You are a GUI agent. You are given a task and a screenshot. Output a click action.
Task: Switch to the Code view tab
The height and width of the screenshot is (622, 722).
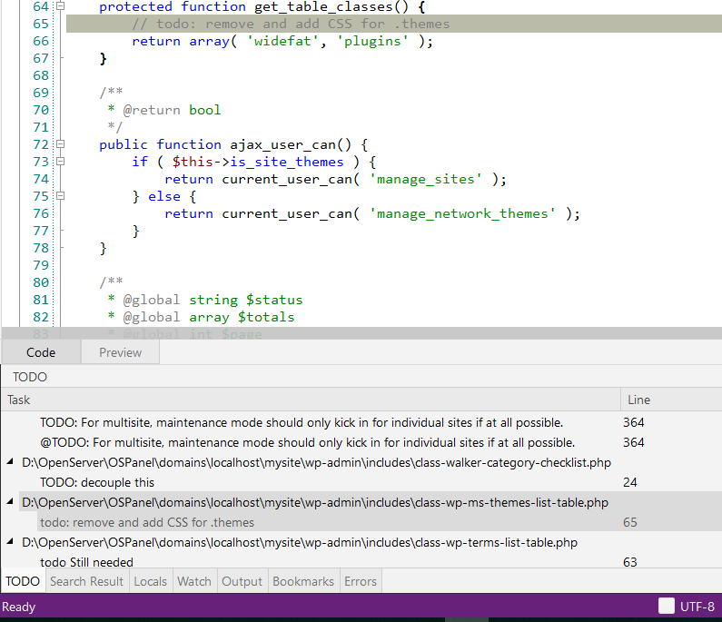click(41, 352)
